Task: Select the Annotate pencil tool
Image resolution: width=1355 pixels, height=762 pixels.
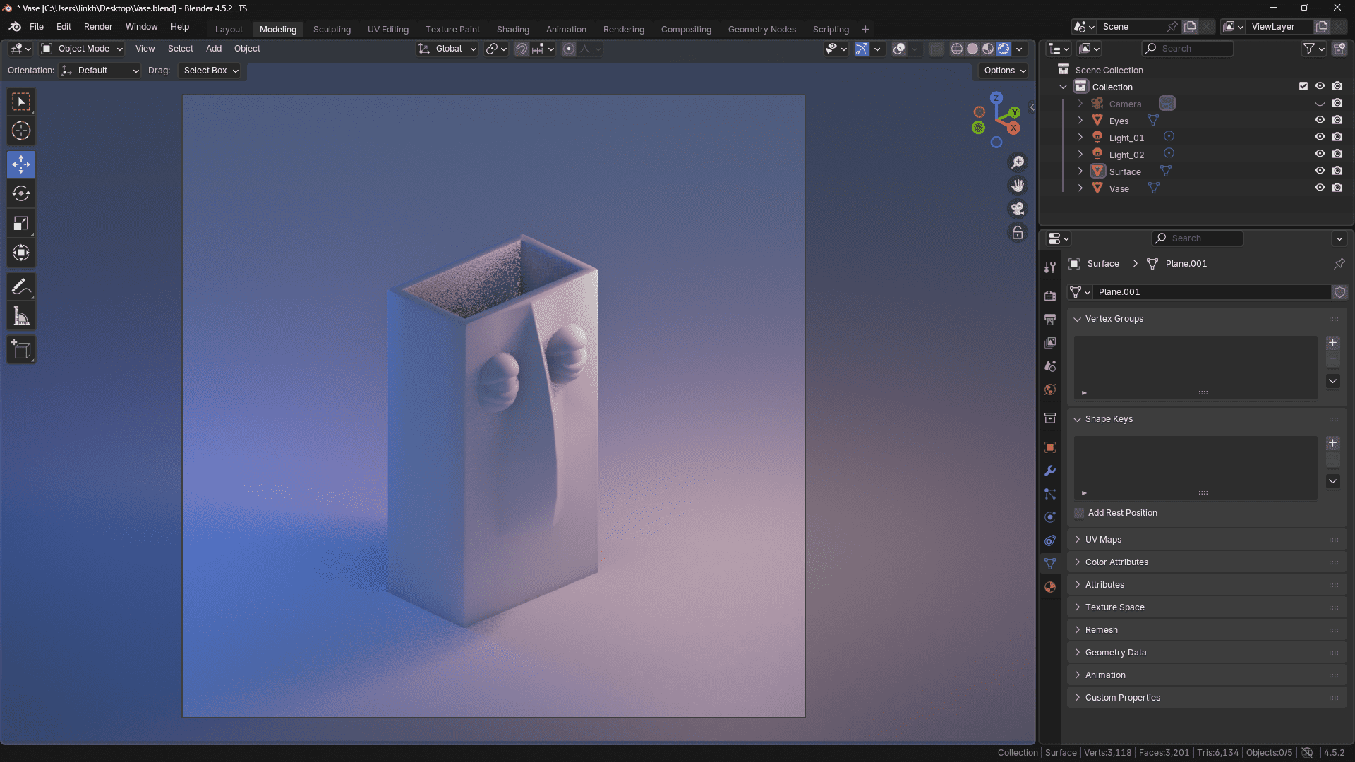Action: pos(21,286)
